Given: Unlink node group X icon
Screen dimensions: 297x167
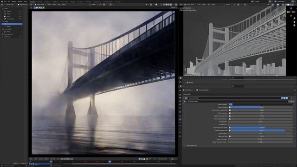Looking at the screenshot, I should pos(294,102).
